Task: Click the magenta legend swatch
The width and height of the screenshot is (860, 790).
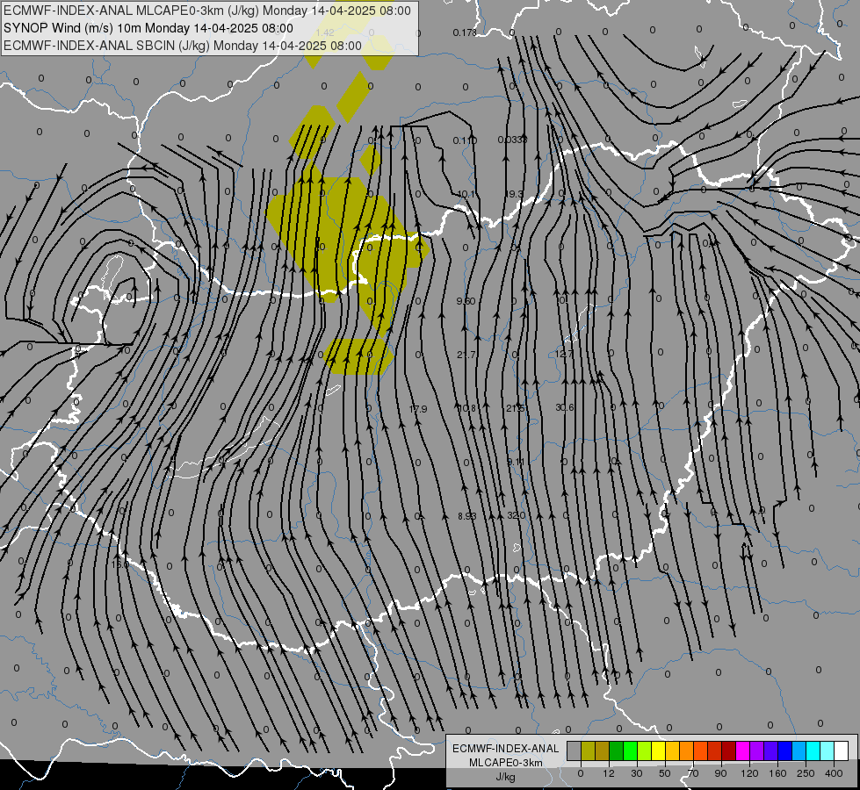Action: pyautogui.click(x=742, y=750)
